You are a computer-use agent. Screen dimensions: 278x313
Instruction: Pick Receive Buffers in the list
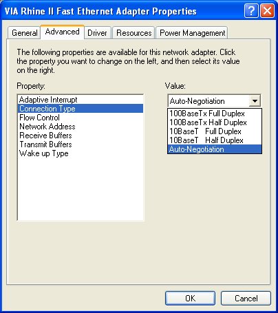tap(81, 136)
